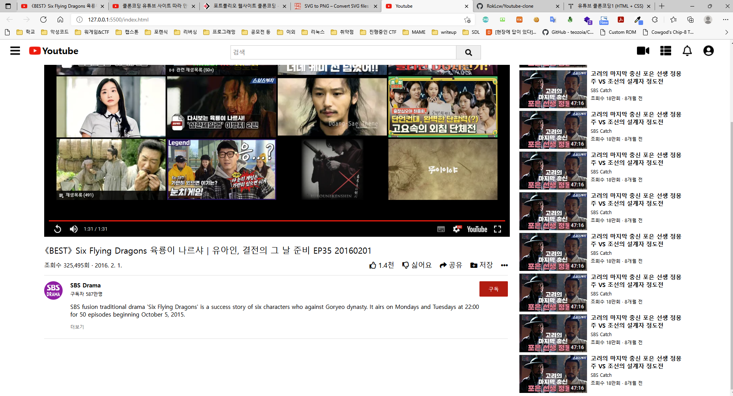Open a new browser tab
Image resolution: width=733 pixels, height=396 pixels.
[662, 6]
